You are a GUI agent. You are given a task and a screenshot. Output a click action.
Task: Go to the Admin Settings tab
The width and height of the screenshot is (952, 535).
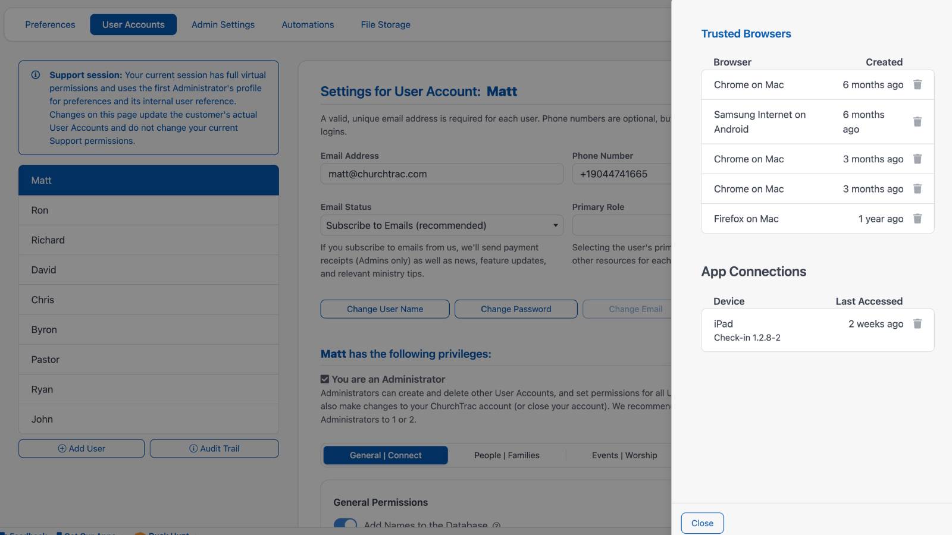coord(223,24)
